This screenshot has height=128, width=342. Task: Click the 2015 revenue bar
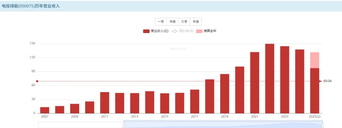pos(165,103)
